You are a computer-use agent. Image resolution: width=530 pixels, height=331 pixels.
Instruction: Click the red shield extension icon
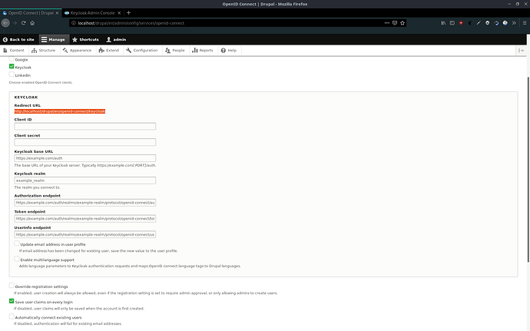461,23
